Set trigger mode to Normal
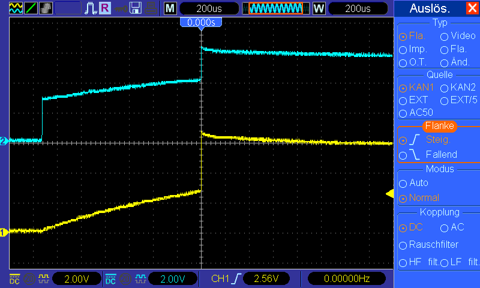The height and width of the screenshot is (288, 480). (x=419, y=198)
